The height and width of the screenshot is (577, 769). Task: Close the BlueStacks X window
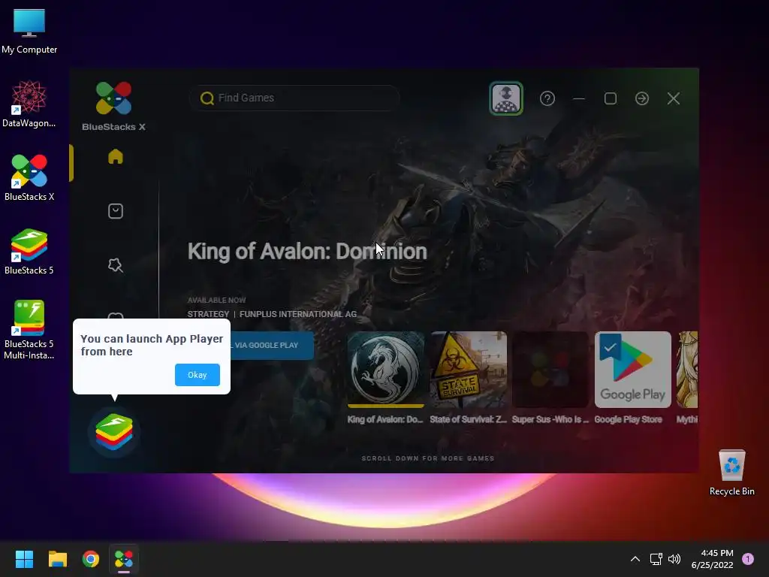[674, 98]
